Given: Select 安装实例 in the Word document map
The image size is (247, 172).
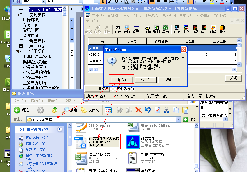Looking at the screenshot, I should tap(31, 25).
